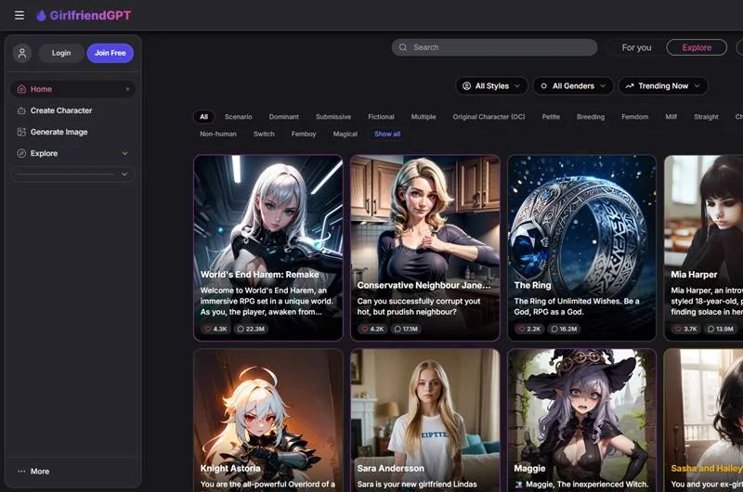Click the three-dots More icon
The height and width of the screenshot is (492, 743).
[x=21, y=472]
